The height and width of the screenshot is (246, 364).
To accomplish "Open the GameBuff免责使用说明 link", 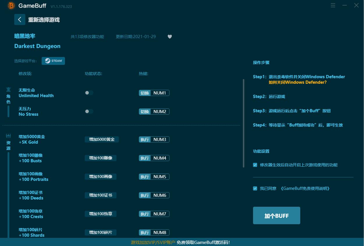I will (305, 188).
